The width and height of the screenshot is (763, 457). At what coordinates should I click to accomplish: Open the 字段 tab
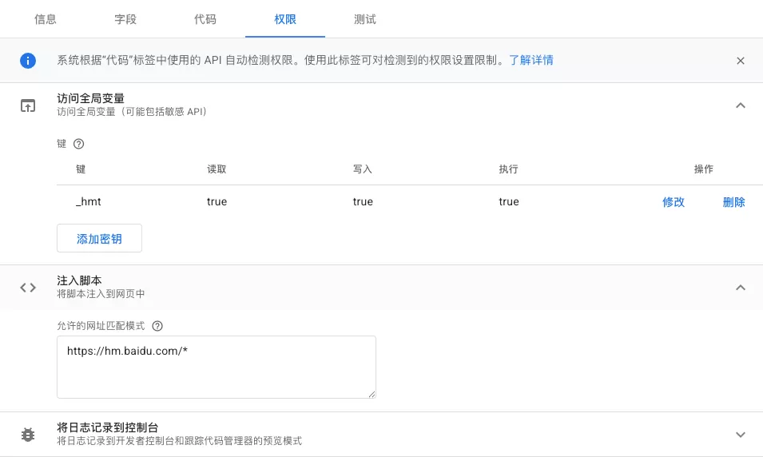(x=125, y=19)
